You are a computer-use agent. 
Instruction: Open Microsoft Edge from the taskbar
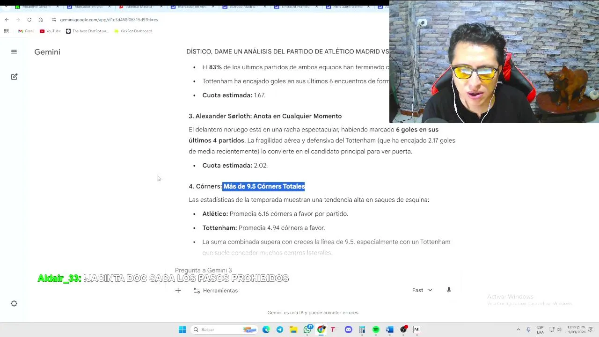pos(266,330)
